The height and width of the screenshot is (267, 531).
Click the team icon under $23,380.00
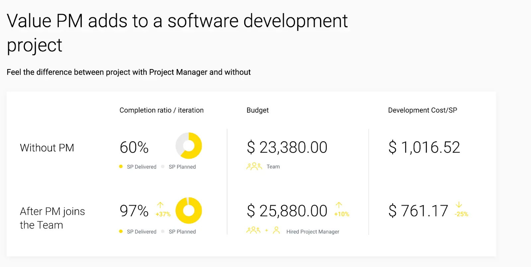(x=254, y=166)
